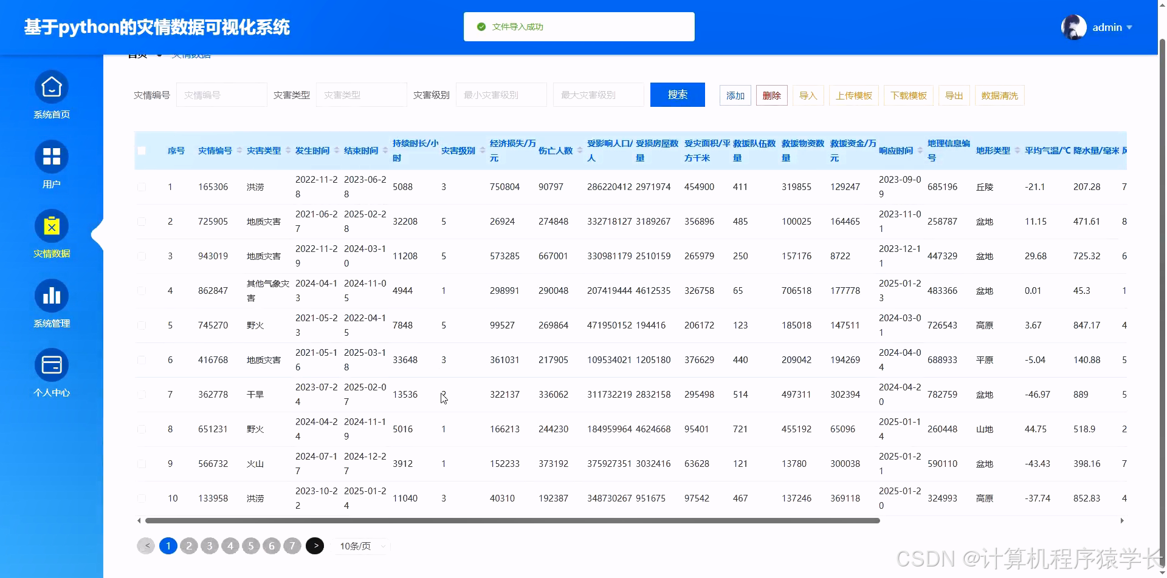Check row 6 with 灾情编号 416768
This screenshot has width=1167, height=578.
142,360
